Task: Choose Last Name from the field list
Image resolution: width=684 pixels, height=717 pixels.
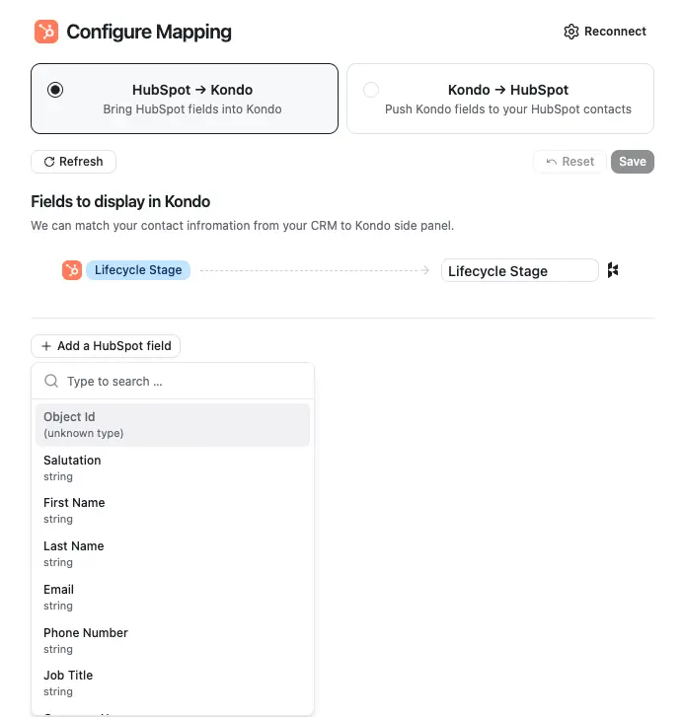Action: (x=173, y=553)
